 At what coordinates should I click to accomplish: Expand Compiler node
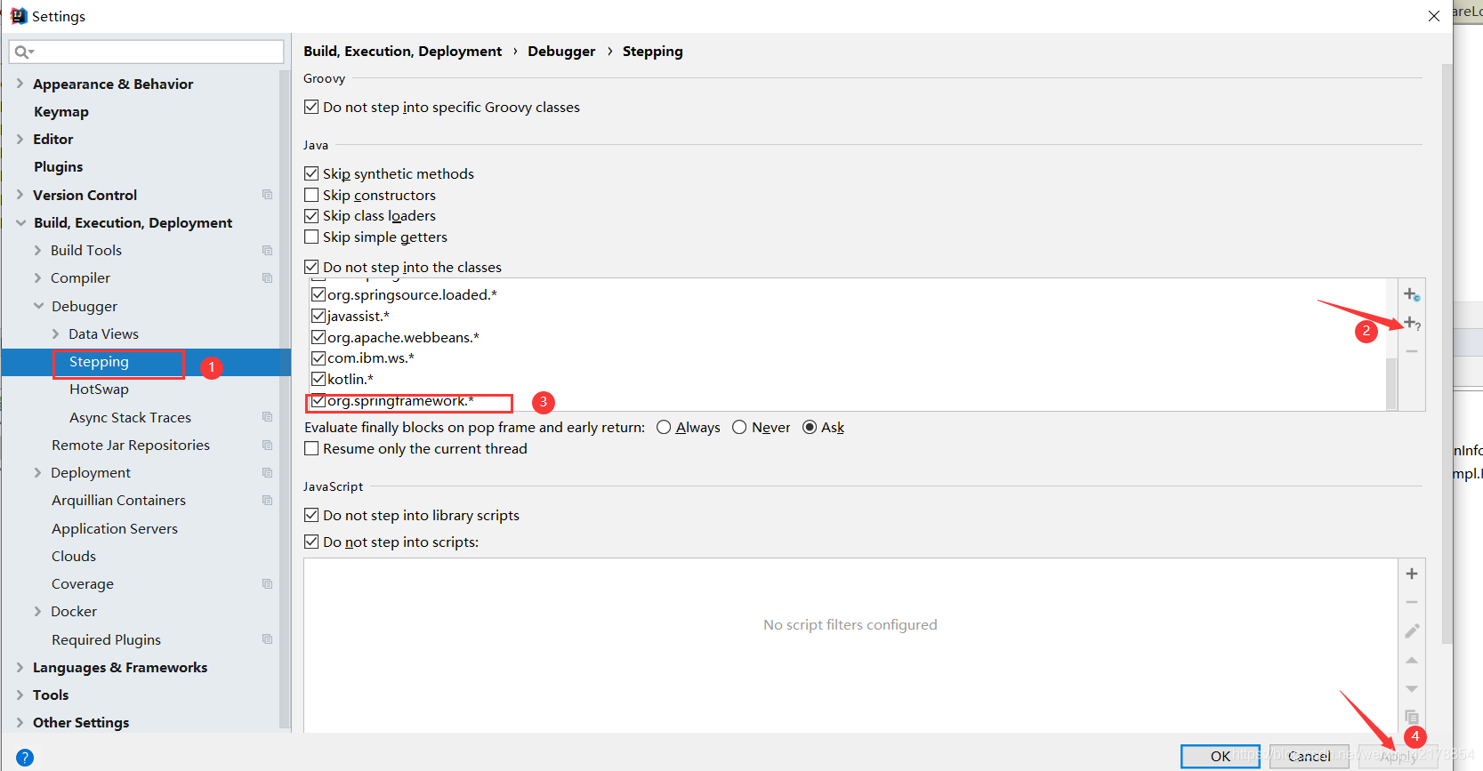pyautogui.click(x=37, y=278)
